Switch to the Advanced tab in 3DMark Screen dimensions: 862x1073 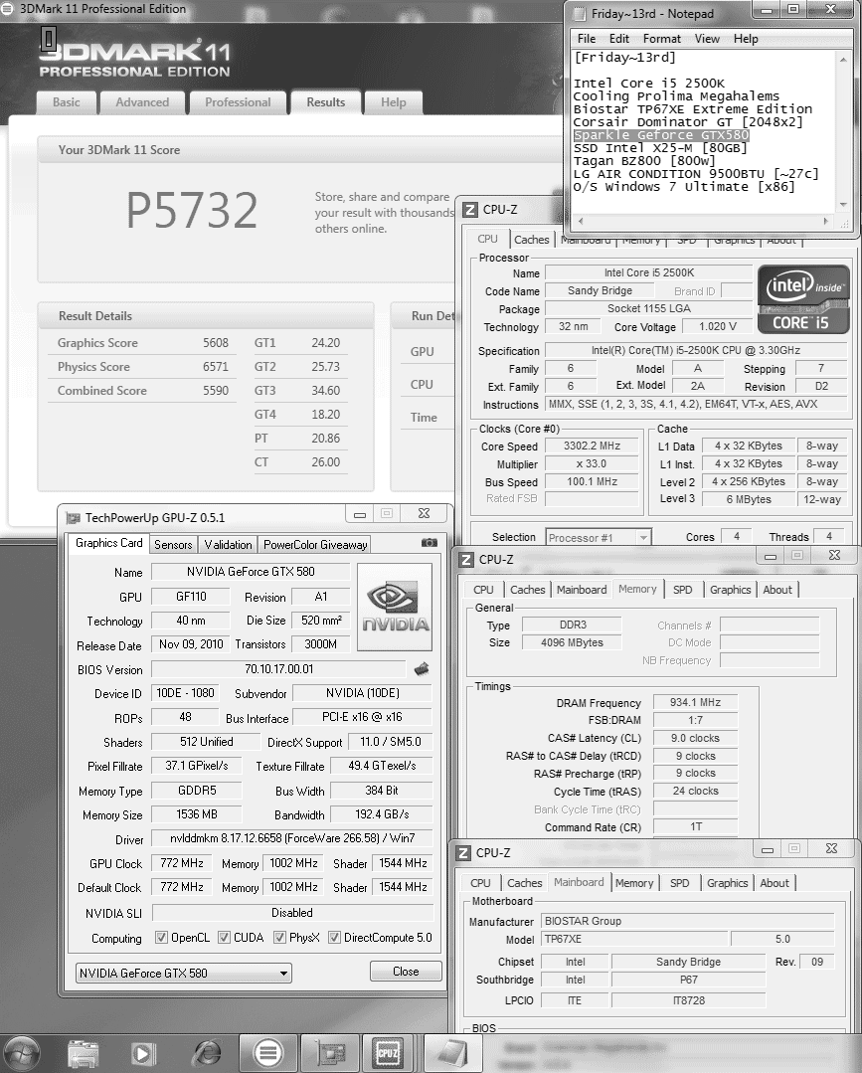coord(142,102)
